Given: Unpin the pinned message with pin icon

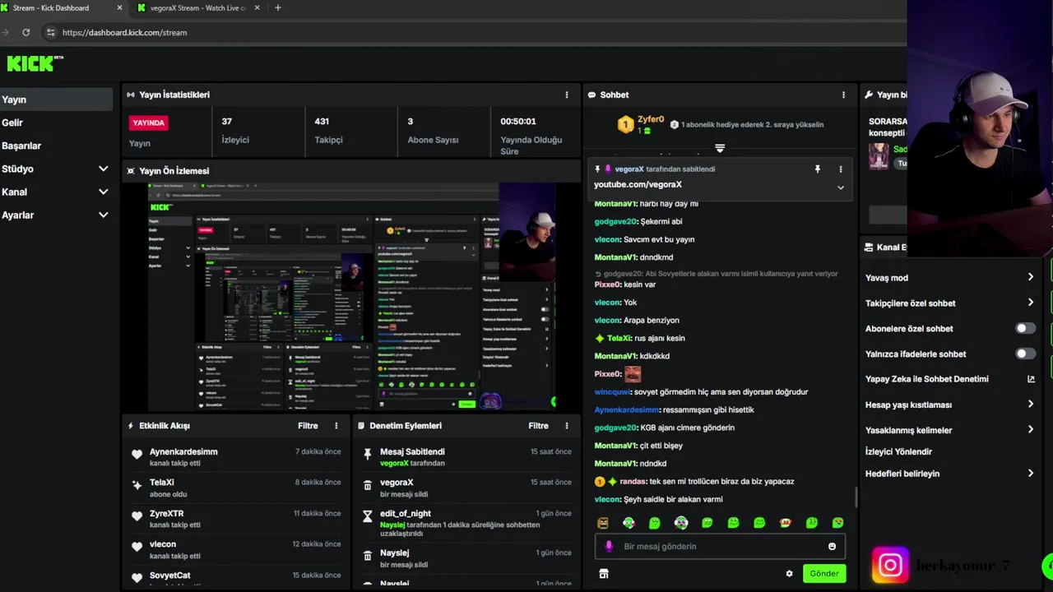Looking at the screenshot, I should click(x=817, y=169).
